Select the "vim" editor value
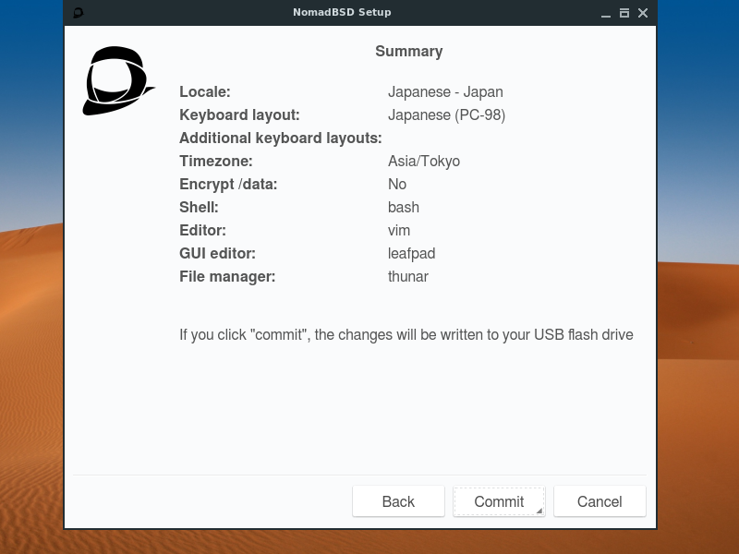The height and width of the screenshot is (554, 739). pos(399,230)
